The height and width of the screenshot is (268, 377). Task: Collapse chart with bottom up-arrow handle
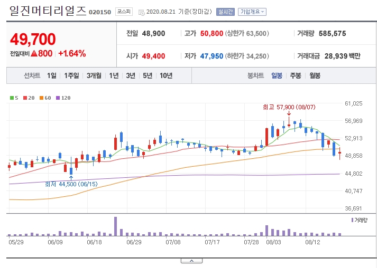pyautogui.click(x=191, y=261)
